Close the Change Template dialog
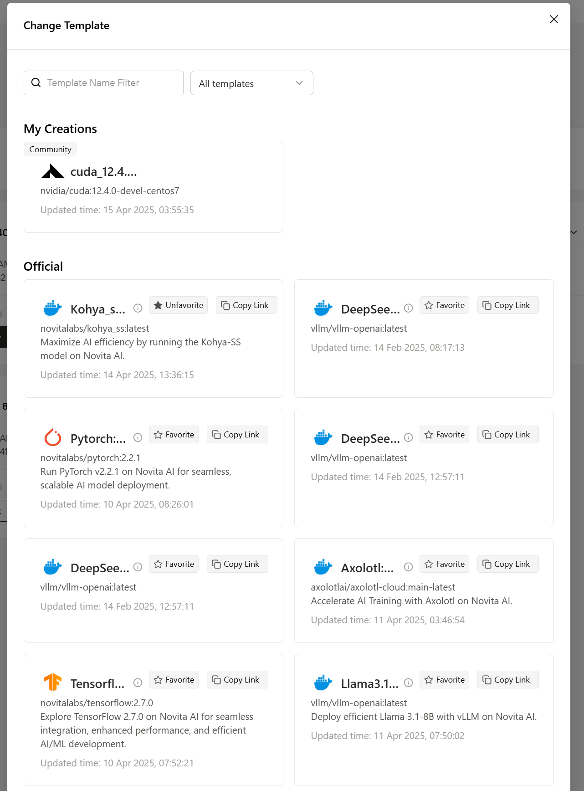Screen dimensions: 584x791 [553, 19]
